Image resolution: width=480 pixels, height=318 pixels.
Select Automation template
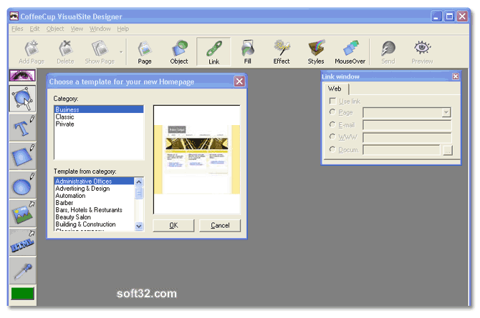(x=95, y=196)
